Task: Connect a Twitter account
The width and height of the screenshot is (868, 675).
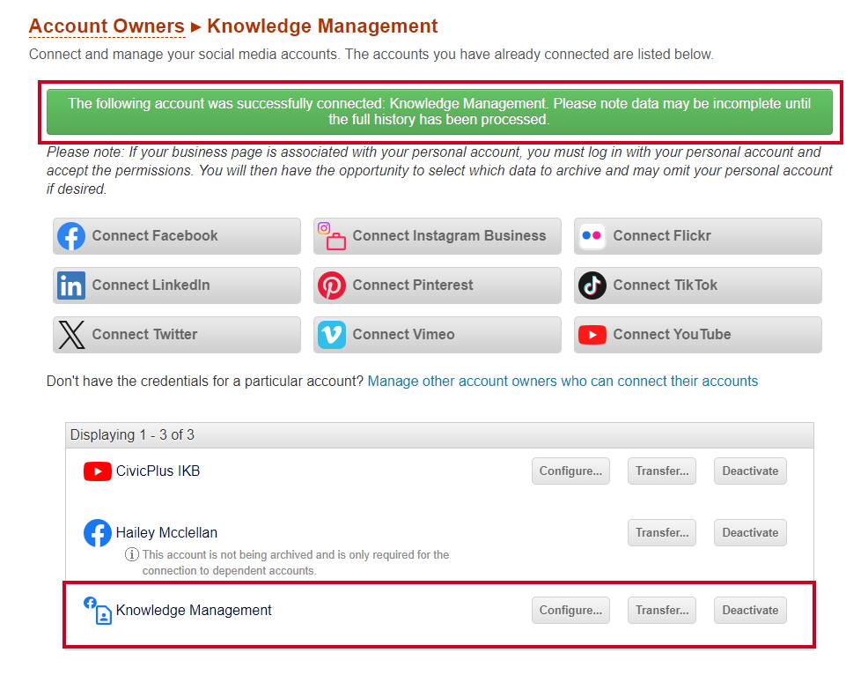Action: pyautogui.click(x=177, y=335)
